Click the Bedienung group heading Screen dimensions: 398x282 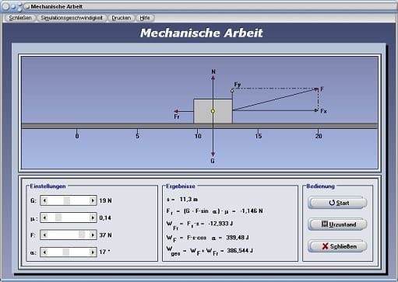(321, 186)
